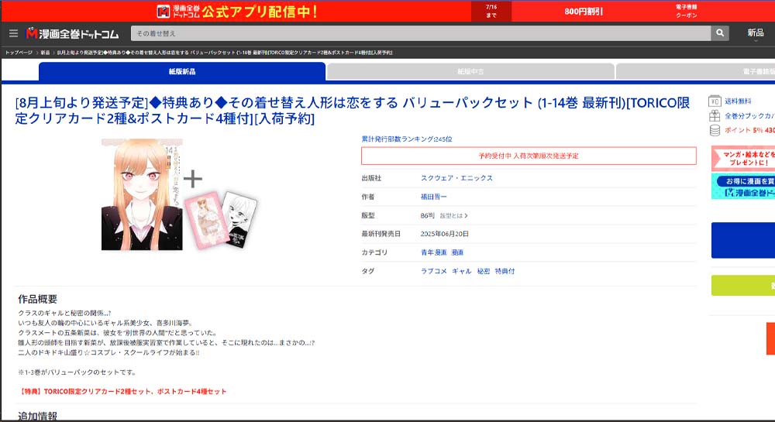
Task: Click the トップページ breadcrumb link
Action: pos(19,53)
